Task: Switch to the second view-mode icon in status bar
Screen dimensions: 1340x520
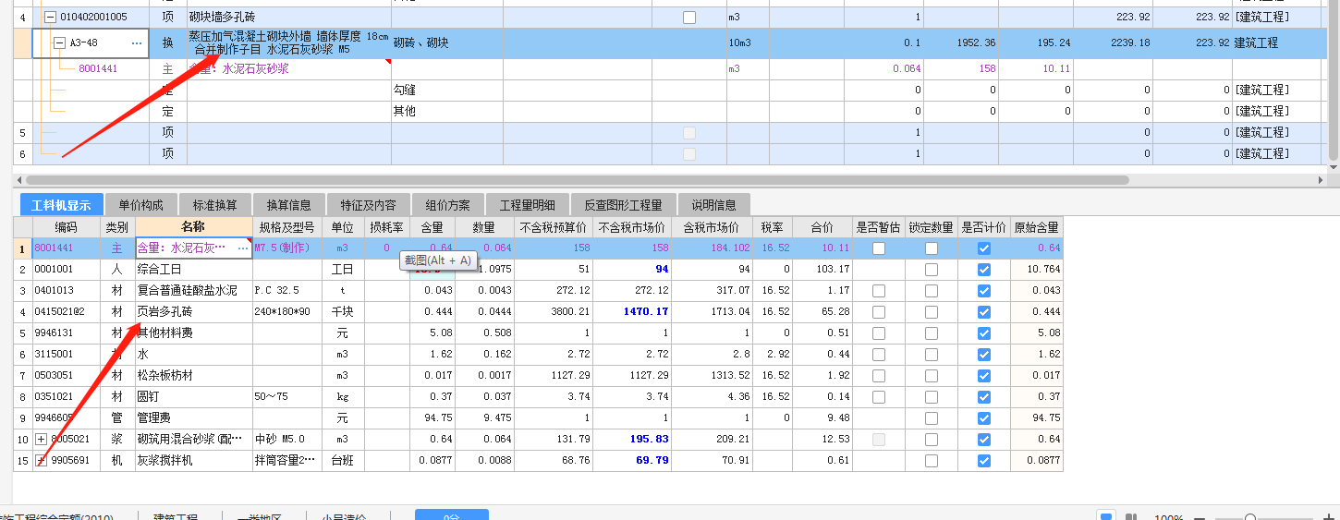Action: point(1131,516)
